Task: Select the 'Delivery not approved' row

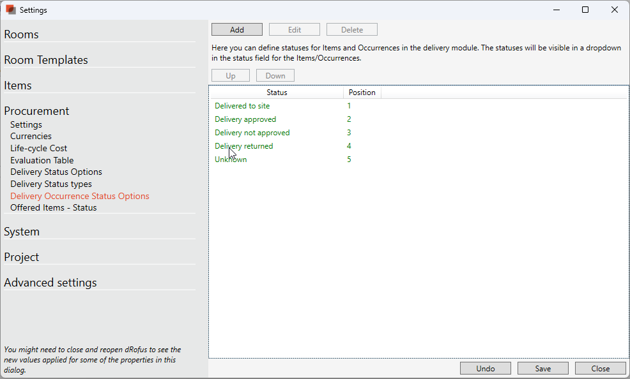Action: pyautogui.click(x=252, y=133)
